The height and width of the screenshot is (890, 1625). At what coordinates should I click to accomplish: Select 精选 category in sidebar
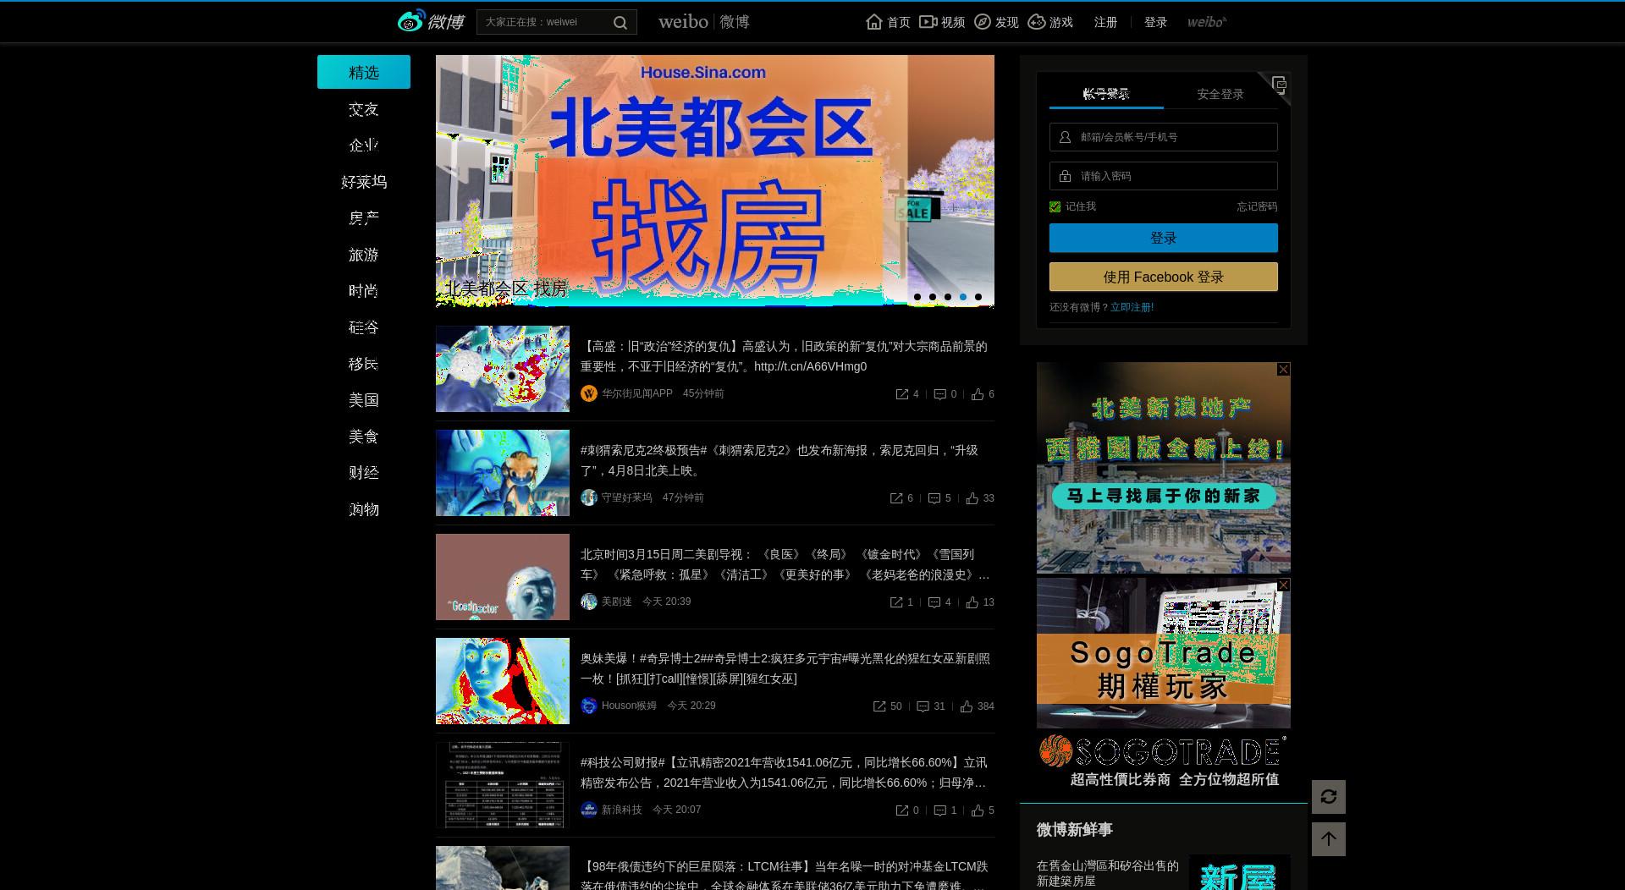(x=364, y=72)
